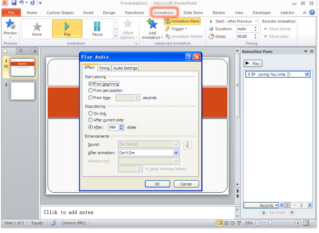Screen dimensions: 319x233
Task: Open the Loving You.wma item dropdown arrow
Action: pos(307,74)
